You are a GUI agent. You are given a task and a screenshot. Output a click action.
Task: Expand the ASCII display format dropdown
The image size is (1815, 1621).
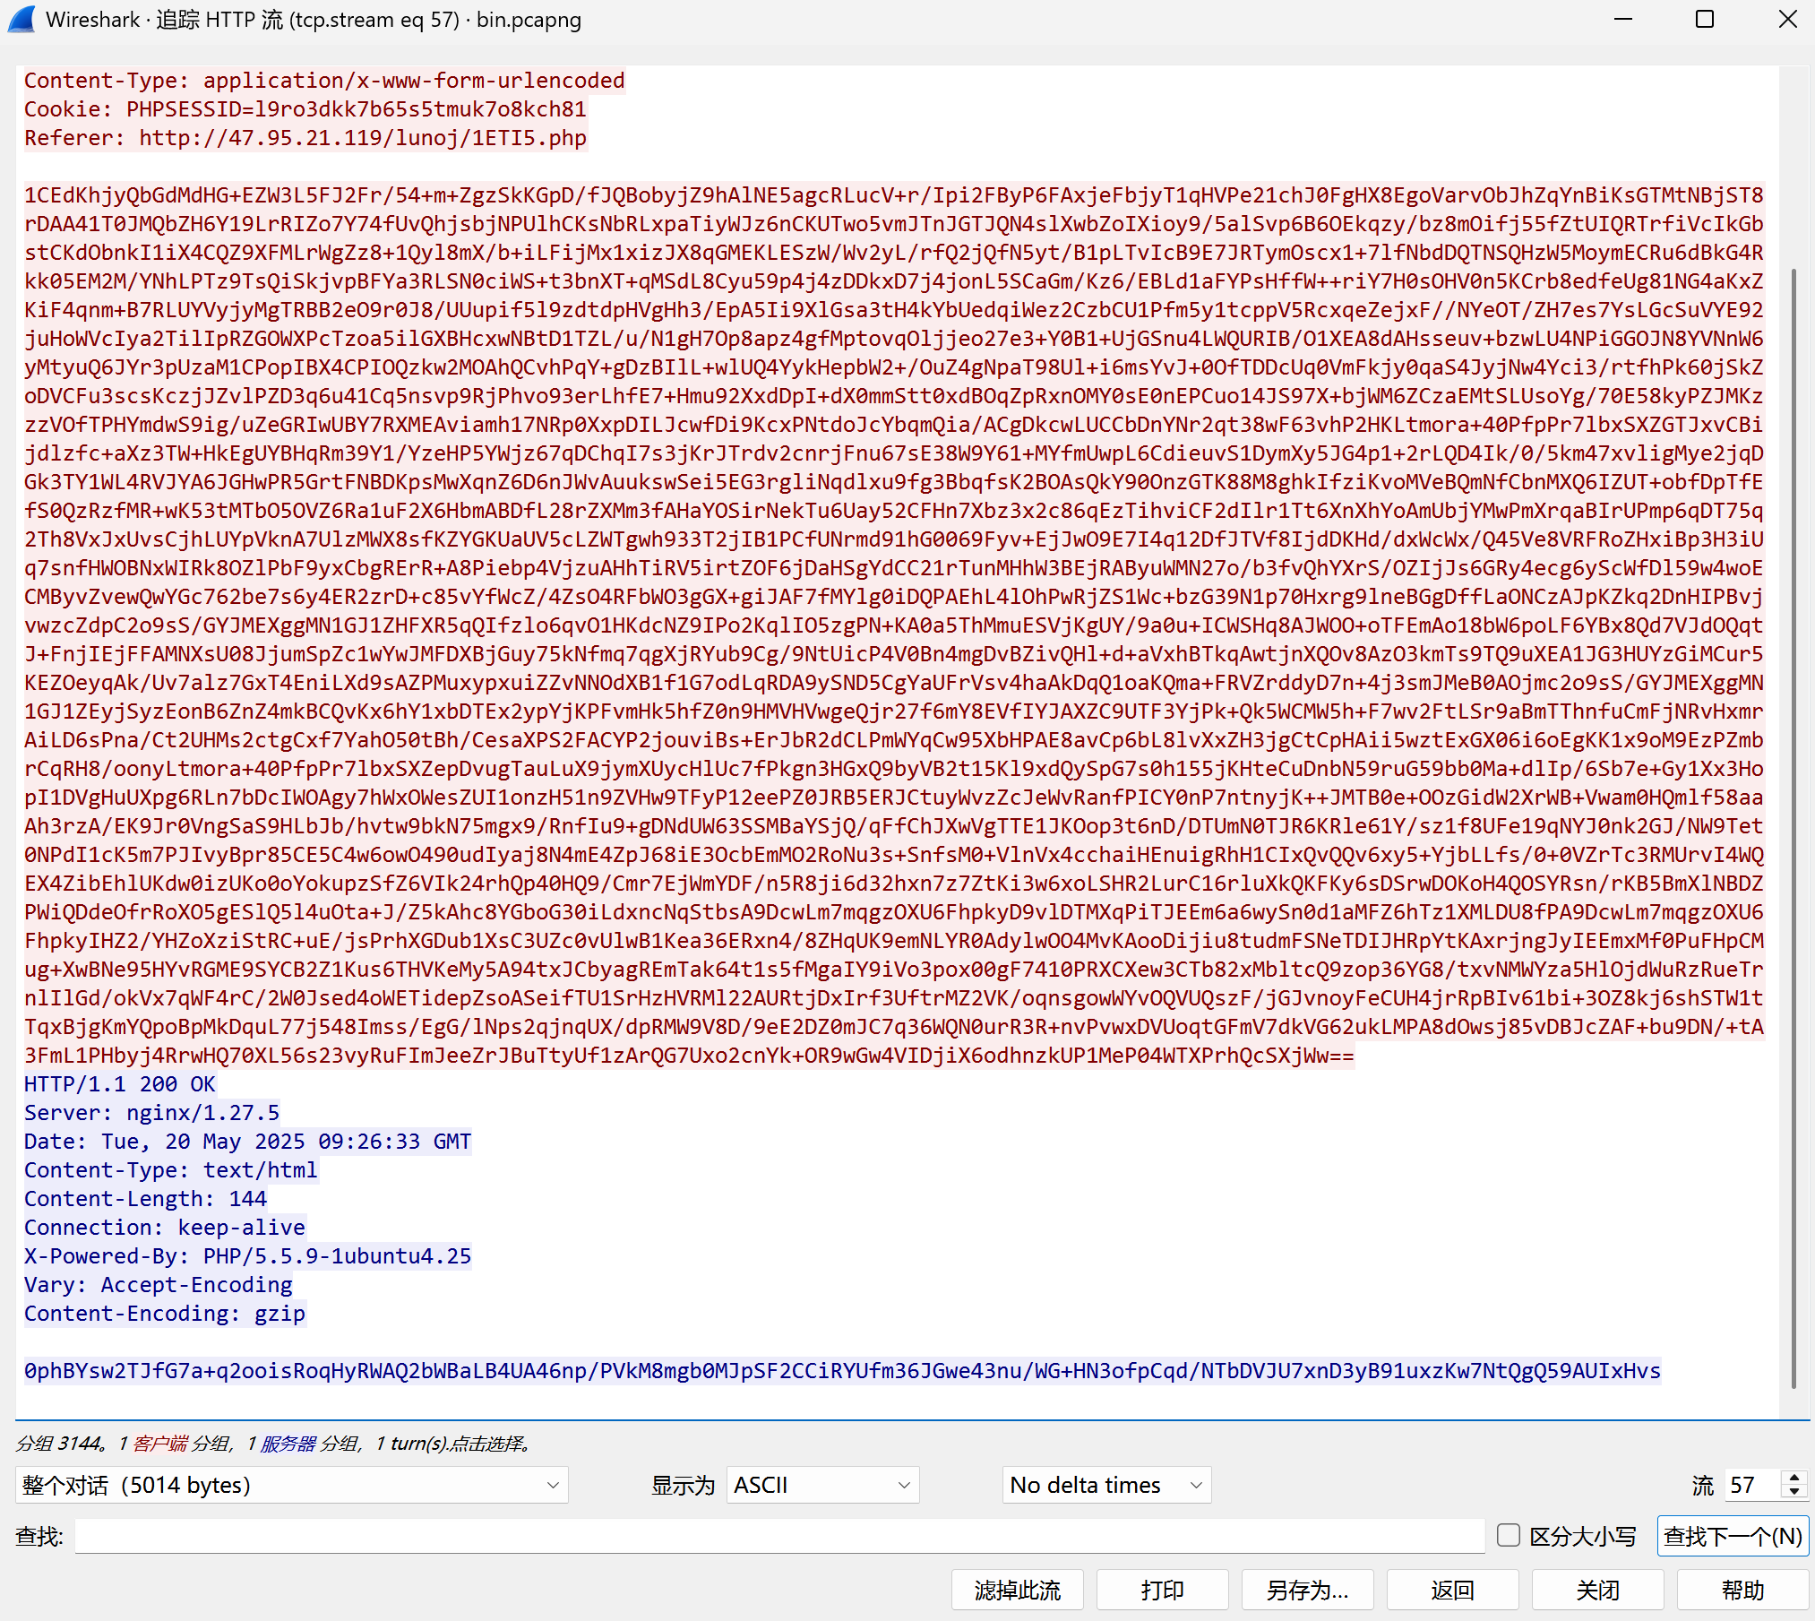(821, 1485)
